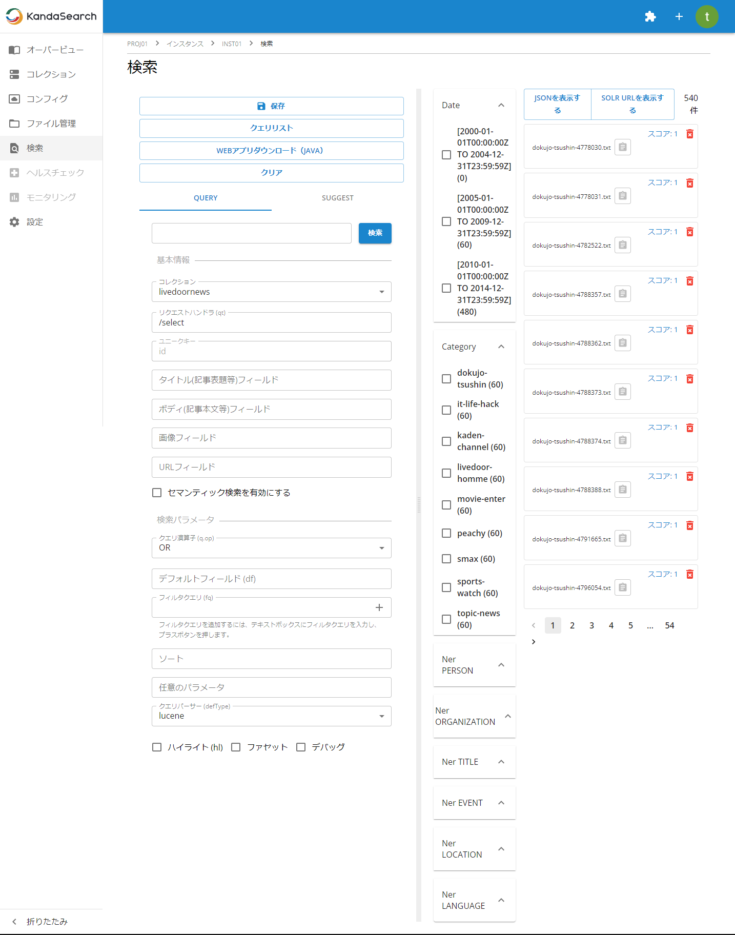Collapse the Date facet panel
The height and width of the screenshot is (935, 735).
tap(501, 105)
